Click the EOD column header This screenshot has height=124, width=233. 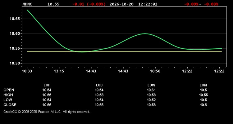(99, 85)
